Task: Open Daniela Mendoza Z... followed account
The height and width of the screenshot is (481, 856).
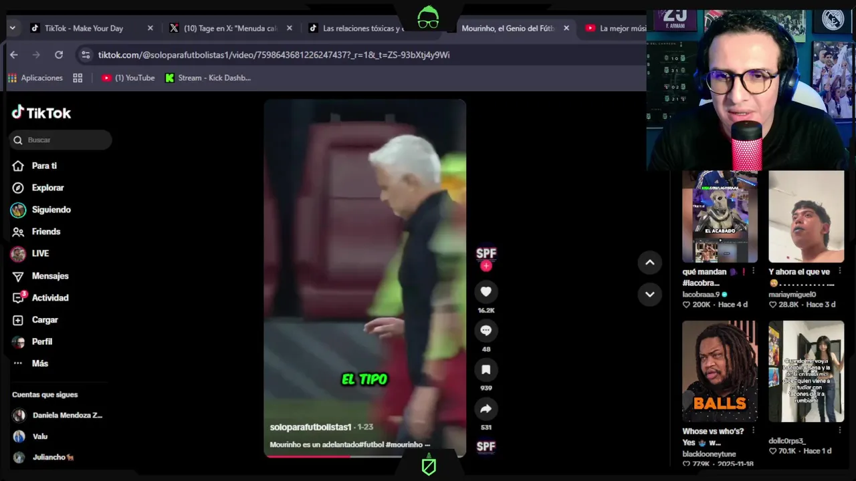Action: pos(58,416)
